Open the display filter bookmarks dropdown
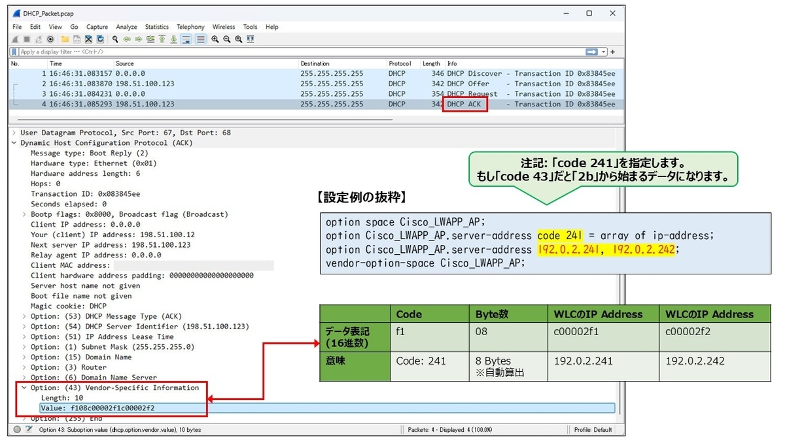The image size is (785, 441). tap(13, 52)
